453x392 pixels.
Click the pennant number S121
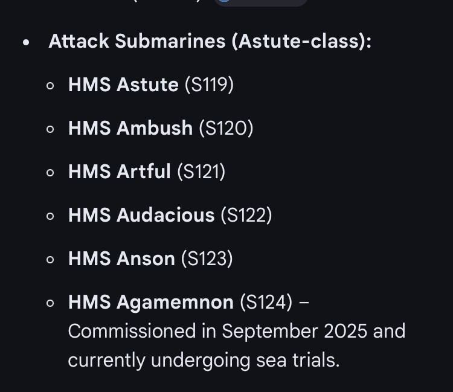point(201,172)
